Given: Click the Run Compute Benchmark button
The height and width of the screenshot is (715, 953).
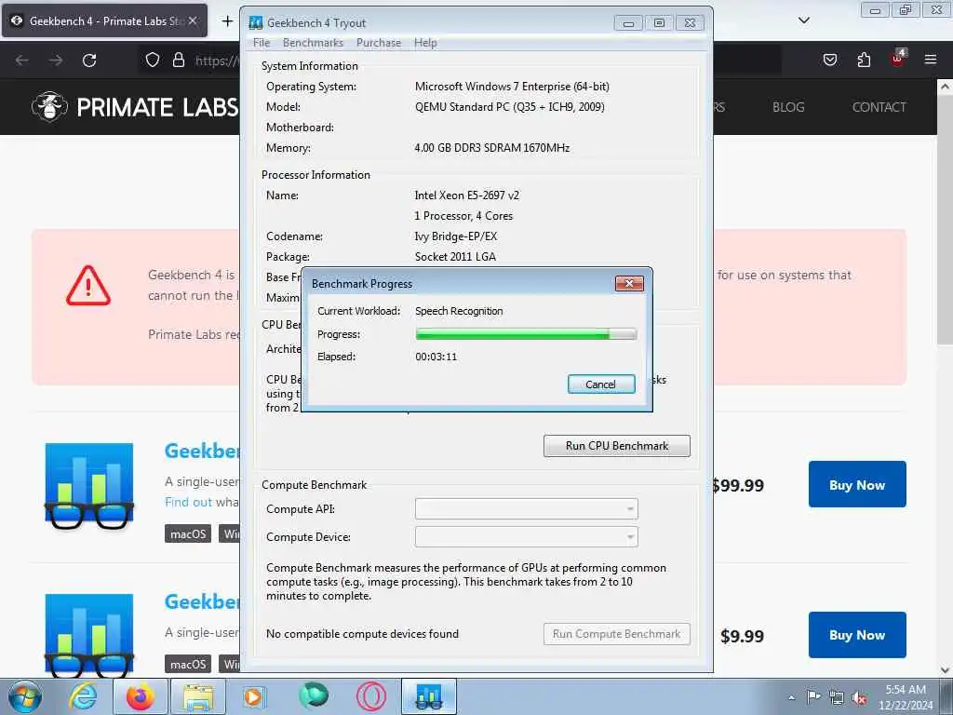Looking at the screenshot, I should (617, 633).
